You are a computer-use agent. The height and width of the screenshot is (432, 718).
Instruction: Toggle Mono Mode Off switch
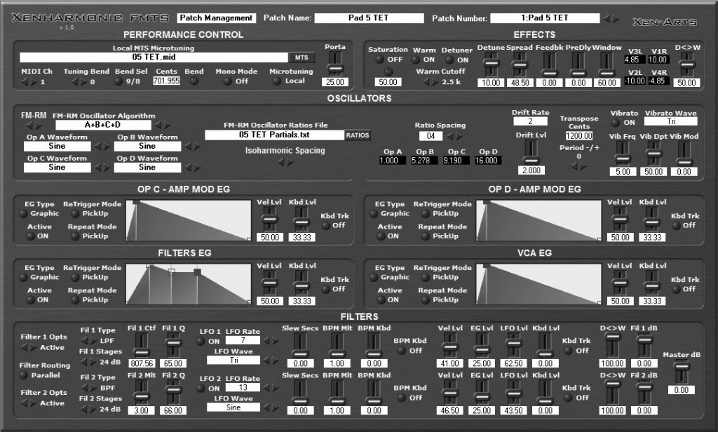pyautogui.click(x=227, y=81)
